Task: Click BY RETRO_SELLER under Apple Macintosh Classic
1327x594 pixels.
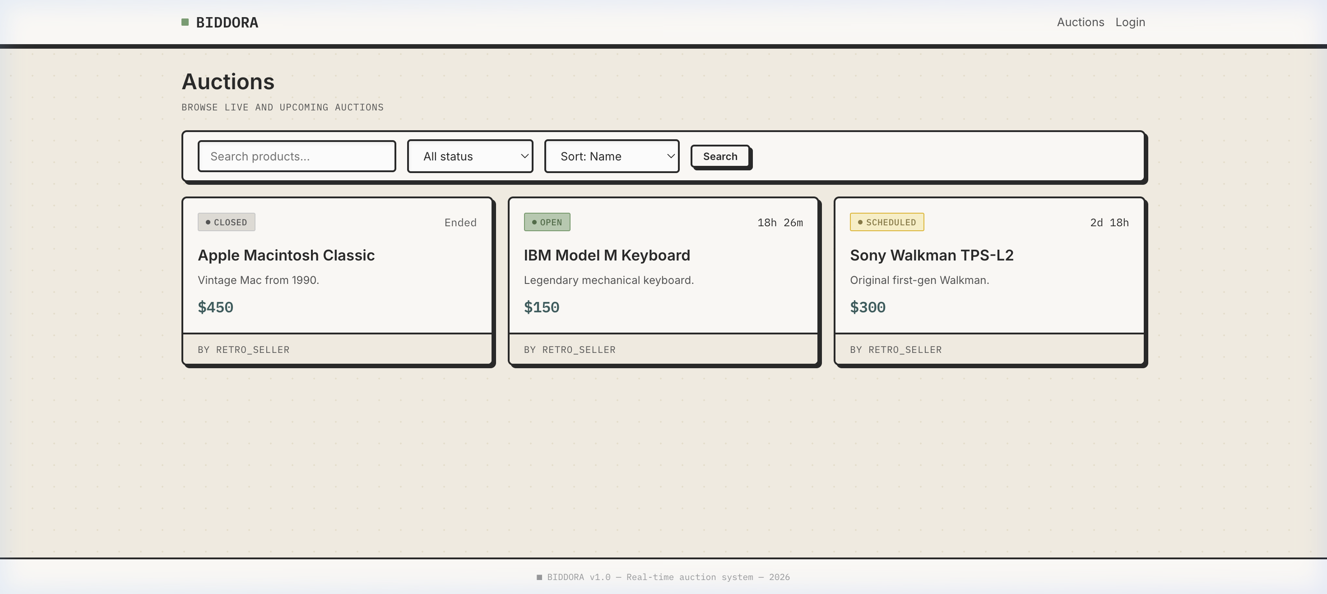Action: point(244,350)
